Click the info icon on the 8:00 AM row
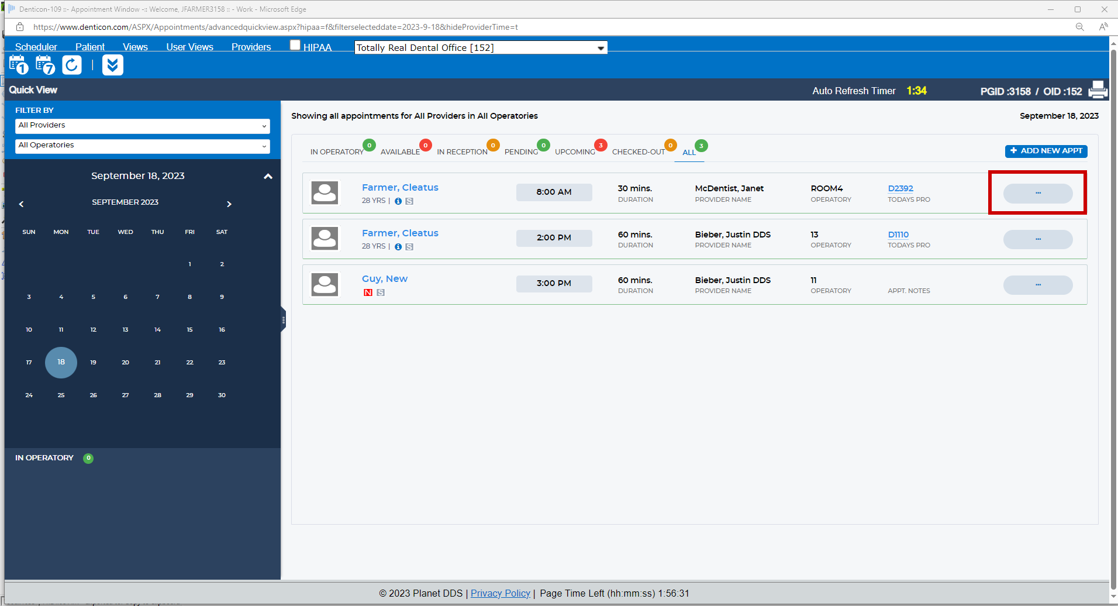 pyautogui.click(x=398, y=201)
